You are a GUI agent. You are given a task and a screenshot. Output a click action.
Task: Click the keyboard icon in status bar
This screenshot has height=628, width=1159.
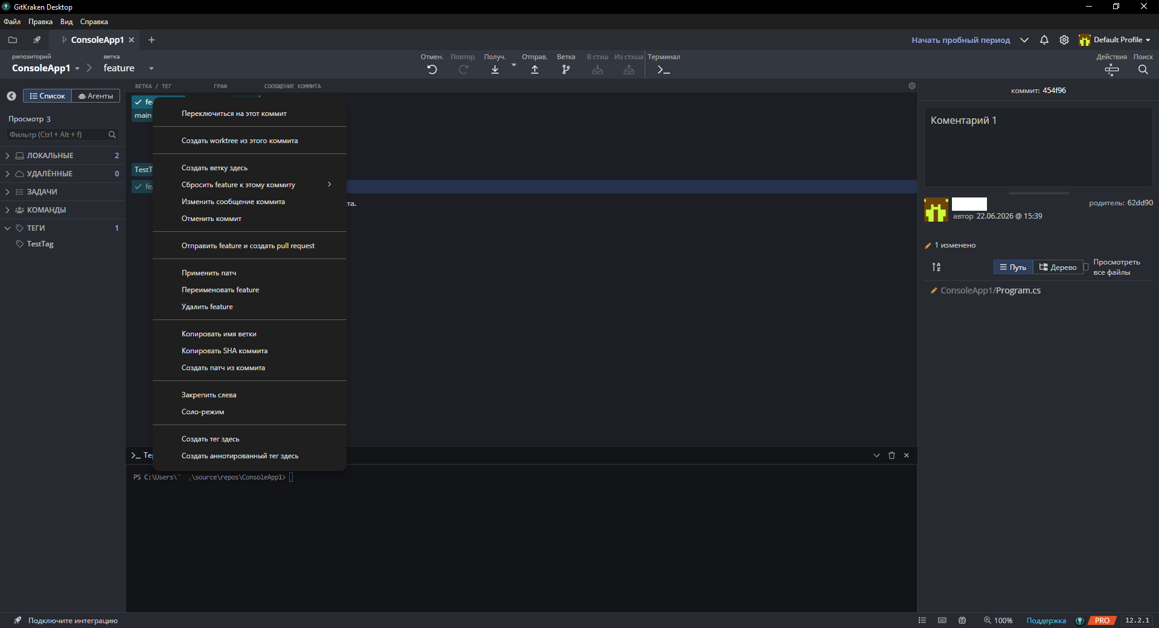point(942,620)
